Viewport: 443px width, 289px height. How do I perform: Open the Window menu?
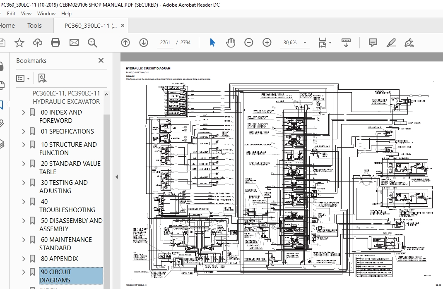click(x=46, y=14)
